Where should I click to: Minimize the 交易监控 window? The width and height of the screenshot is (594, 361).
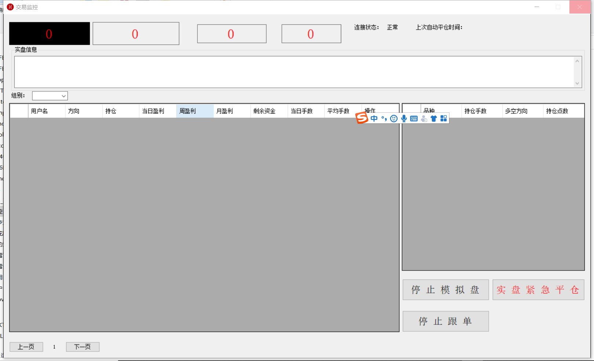(537, 7)
